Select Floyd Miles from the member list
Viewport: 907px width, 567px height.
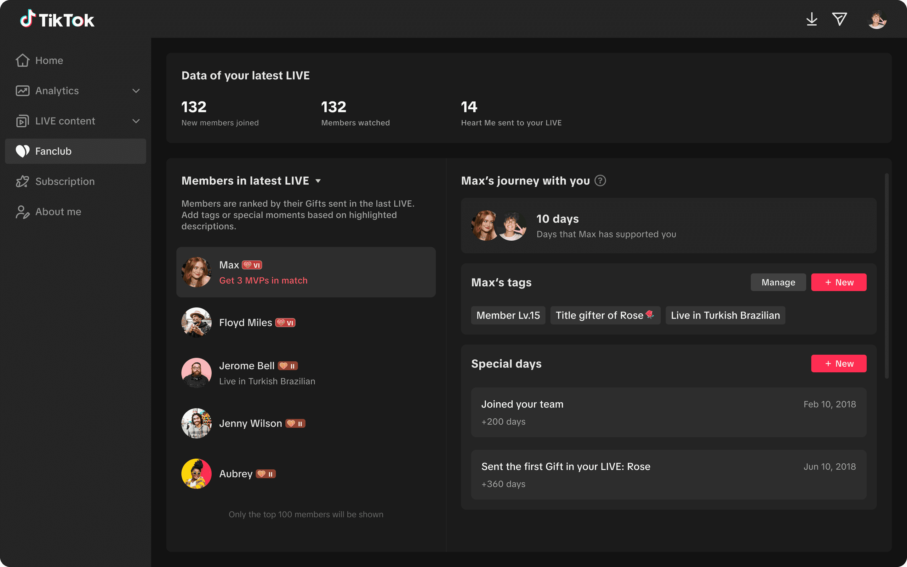[246, 323]
